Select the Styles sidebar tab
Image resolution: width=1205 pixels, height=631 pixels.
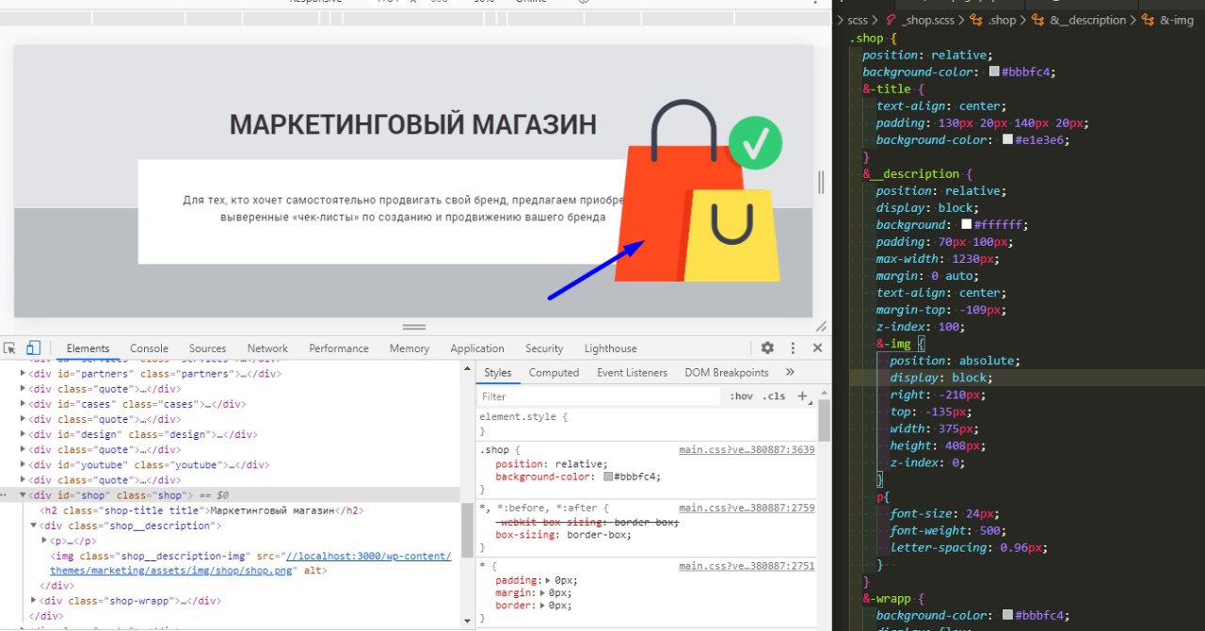coord(498,373)
